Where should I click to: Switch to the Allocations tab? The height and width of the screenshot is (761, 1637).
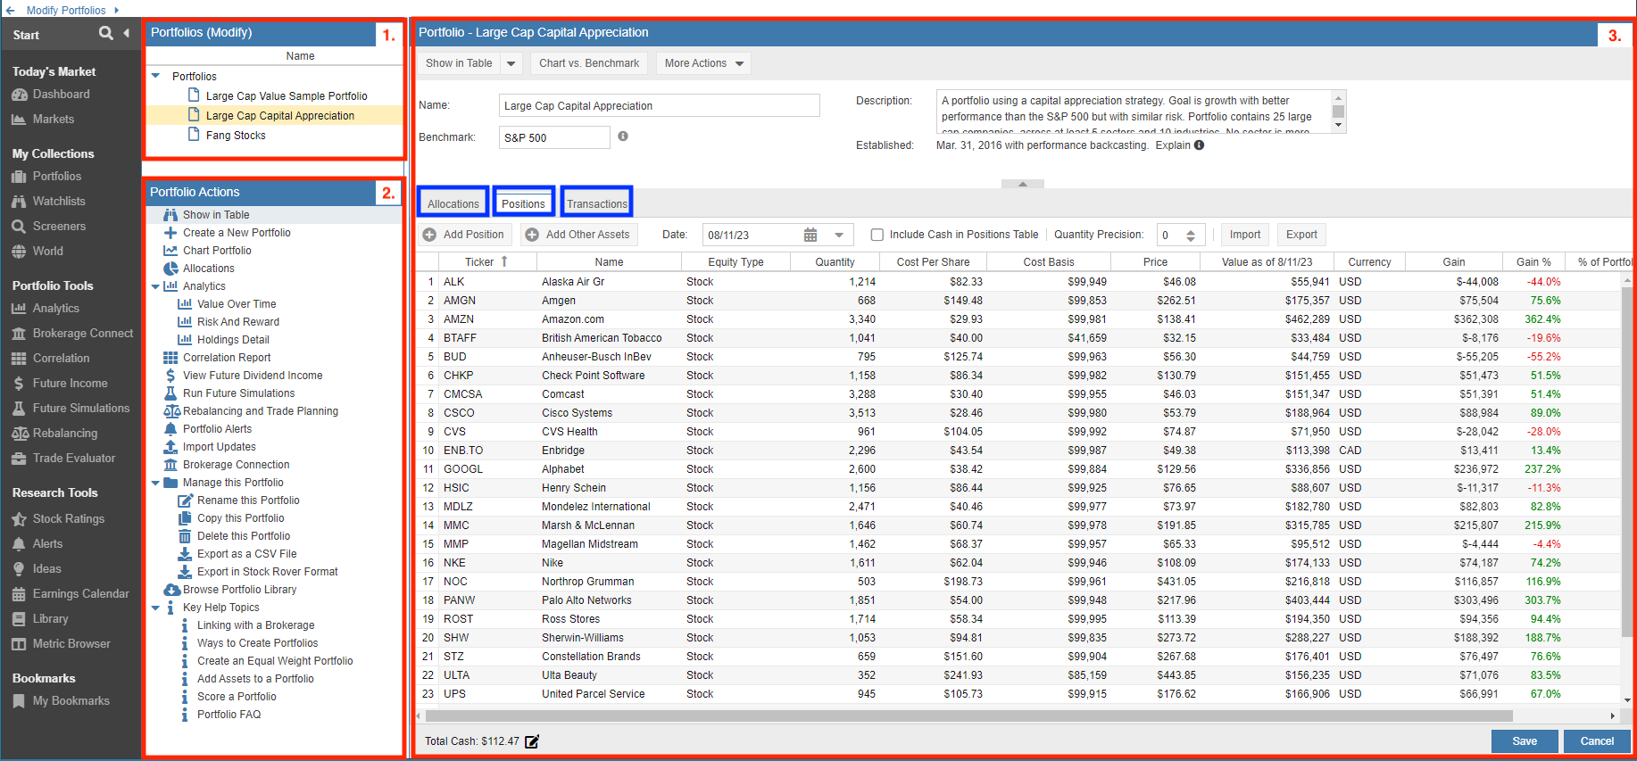tap(453, 203)
